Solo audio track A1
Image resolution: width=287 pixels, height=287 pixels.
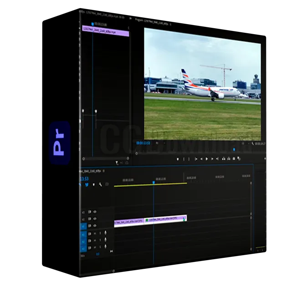point(100,233)
